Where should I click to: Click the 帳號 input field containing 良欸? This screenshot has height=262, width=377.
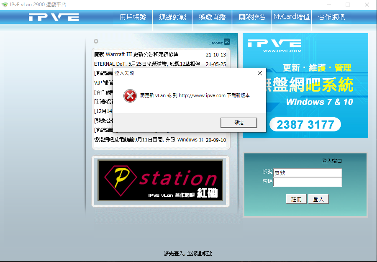click(x=308, y=173)
